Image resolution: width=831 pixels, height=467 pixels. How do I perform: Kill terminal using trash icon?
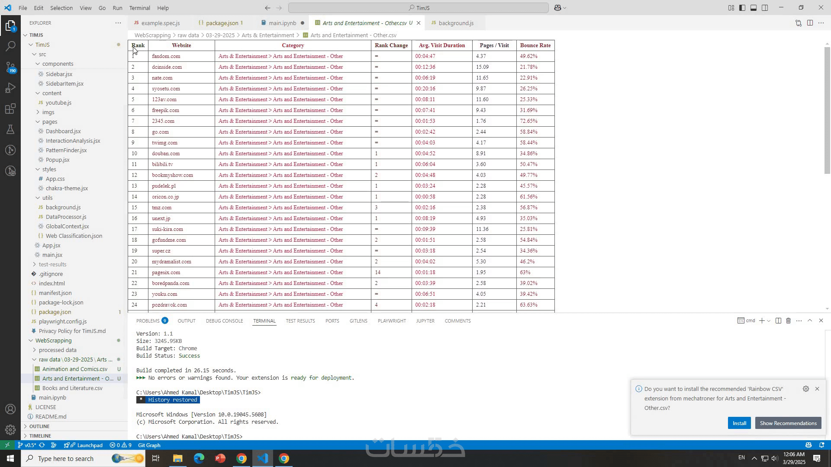788,321
